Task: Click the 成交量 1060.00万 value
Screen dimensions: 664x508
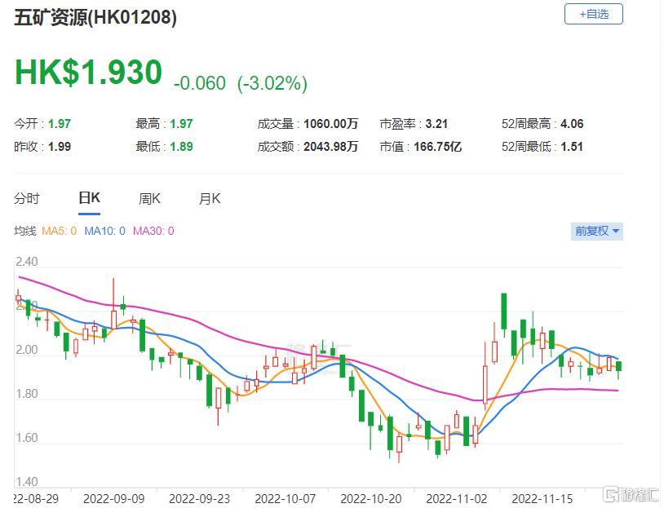Action: [330, 124]
